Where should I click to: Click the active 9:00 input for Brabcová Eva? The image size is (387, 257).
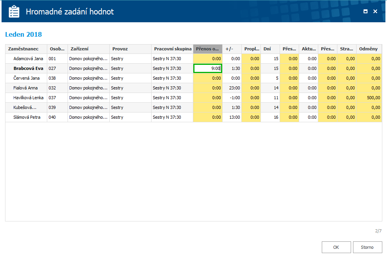click(x=208, y=68)
